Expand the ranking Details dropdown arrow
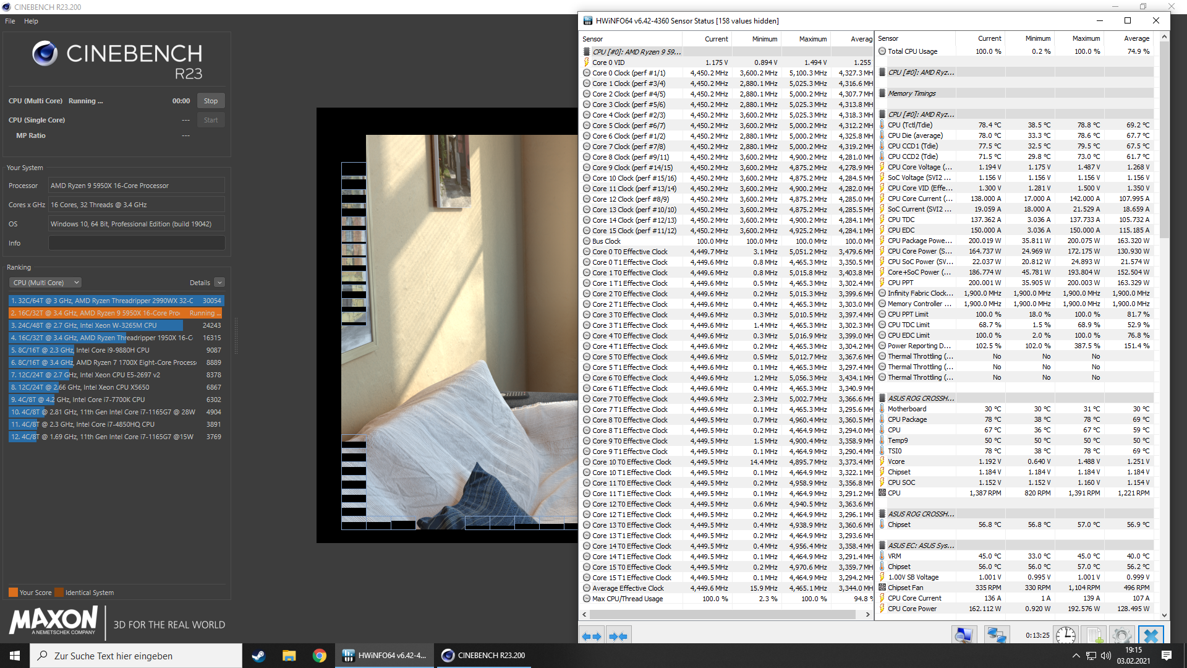This screenshot has height=668, width=1187. click(219, 283)
